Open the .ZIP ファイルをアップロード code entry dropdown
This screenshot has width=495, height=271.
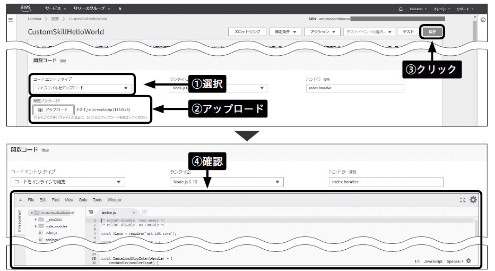click(x=82, y=88)
